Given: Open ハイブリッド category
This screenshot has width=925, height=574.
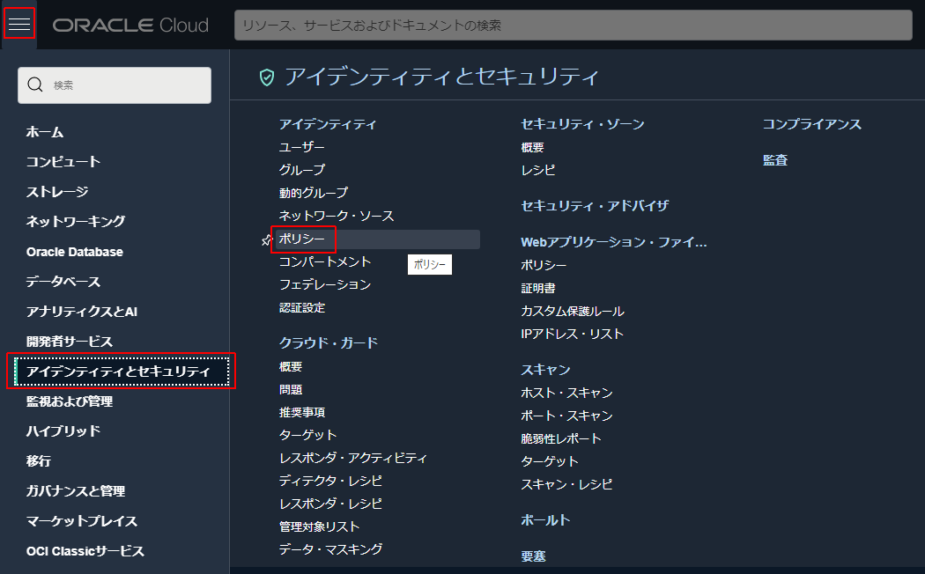Looking at the screenshot, I should (63, 431).
